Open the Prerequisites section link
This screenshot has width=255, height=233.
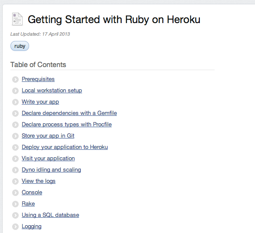click(38, 79)
